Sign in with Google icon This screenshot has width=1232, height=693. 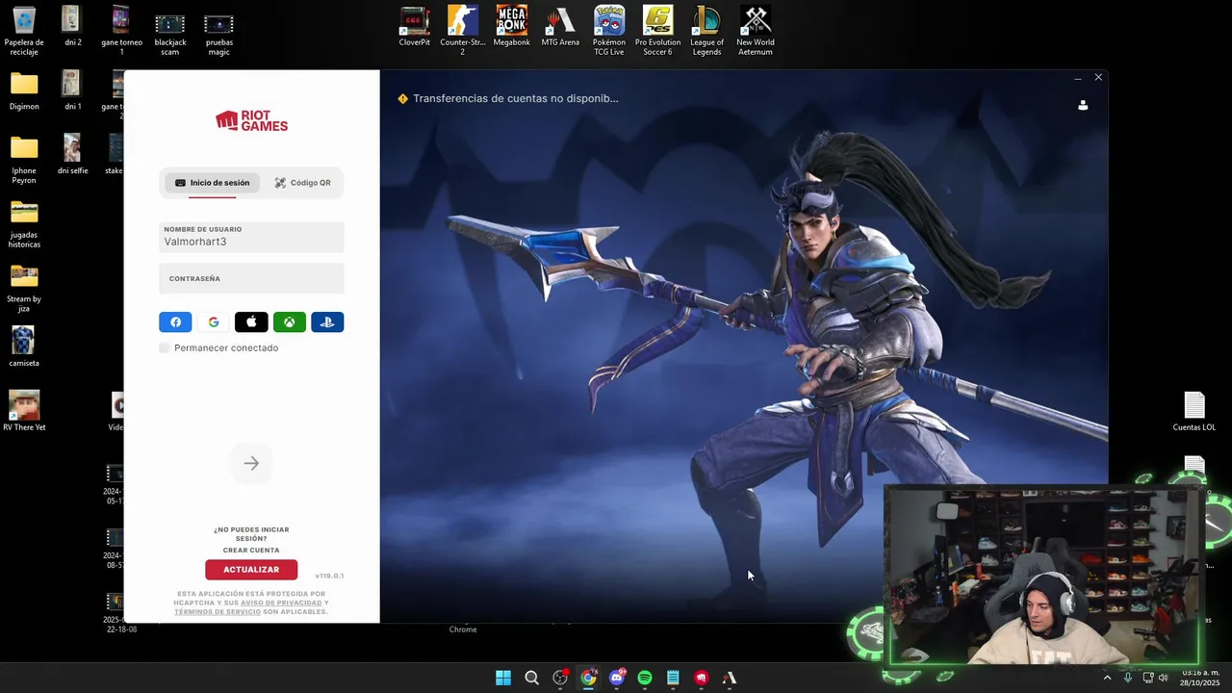[214, 322]
